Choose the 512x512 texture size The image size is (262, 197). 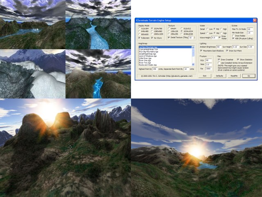(x=182, y=28)
